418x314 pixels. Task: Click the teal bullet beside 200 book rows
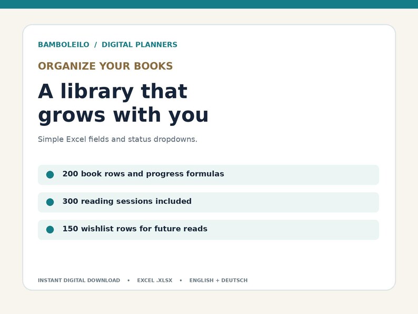(x=50, y=175)
